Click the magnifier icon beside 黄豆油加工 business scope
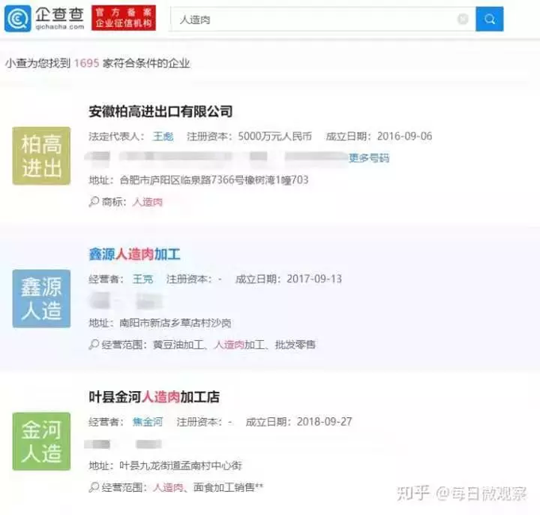Viewport: 540px width, 515px height. (x=94, y=345)
